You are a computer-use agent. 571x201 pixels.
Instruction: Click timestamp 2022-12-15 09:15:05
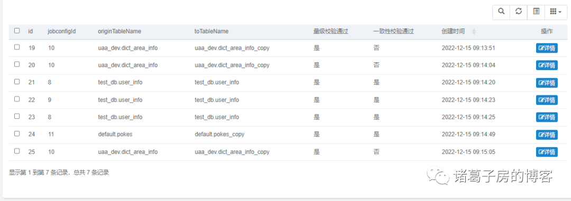tap(468, 152)
